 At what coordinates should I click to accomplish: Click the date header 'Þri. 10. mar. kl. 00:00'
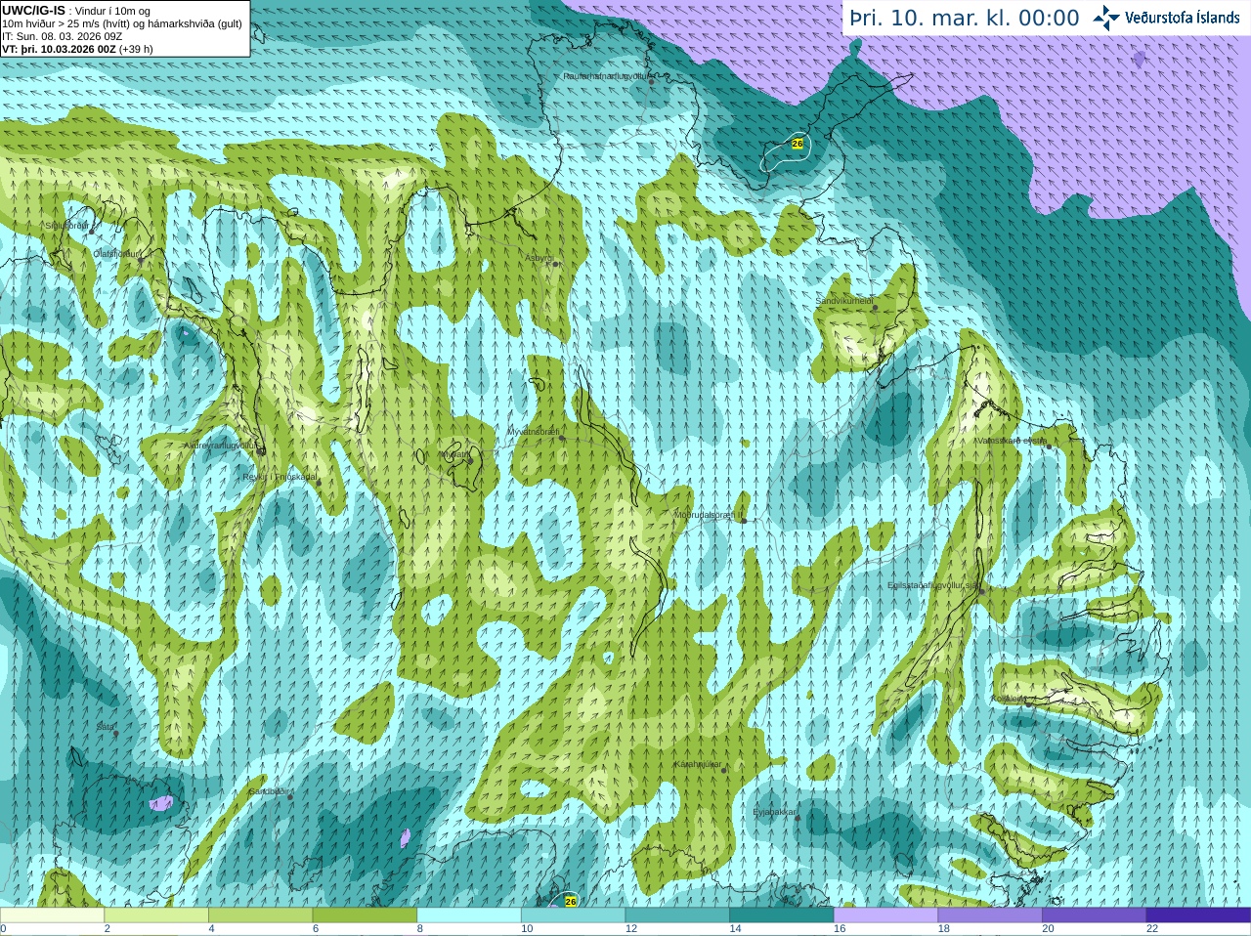point(964,19)
